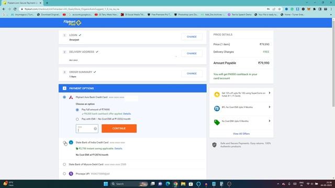Open a new browser tab

tap(47, 3)
